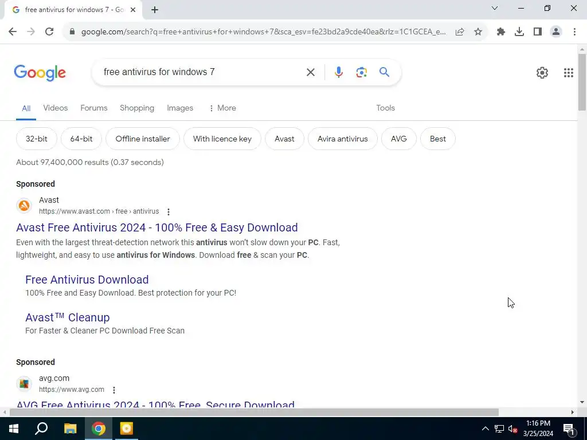Open the tab search chevron
Image resolution: width=587 pixels, height=440 pixels.
(495, 8)
